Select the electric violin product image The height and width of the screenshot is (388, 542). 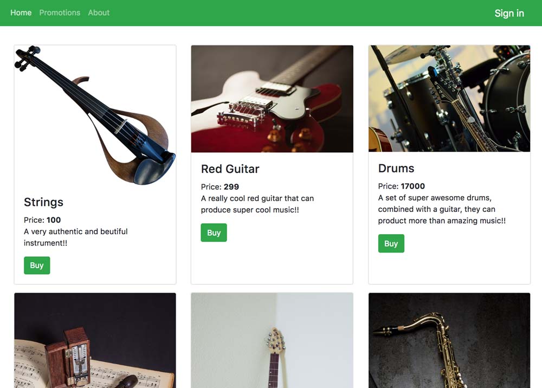pyautogui.click(x=95, y=115)
